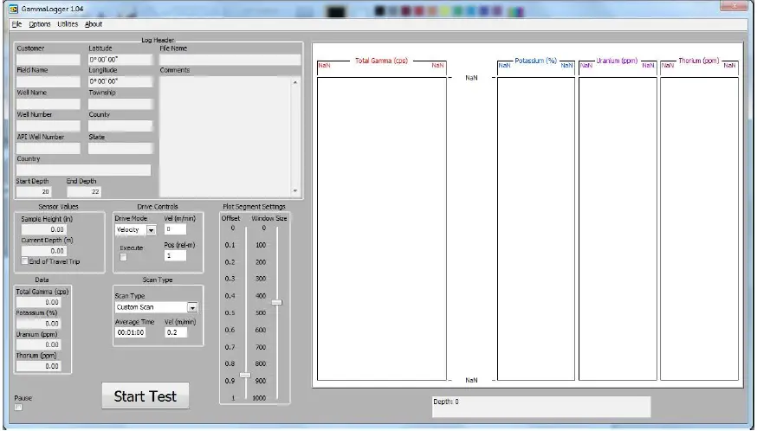Viewport: 757px width, 431px height.
Task: Click the Average Time field
Action: pyautogui.click(x=131, y=332)
